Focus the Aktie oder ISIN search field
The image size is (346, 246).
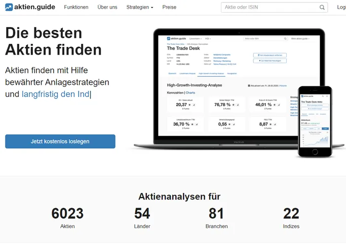[x=274, y=7]
